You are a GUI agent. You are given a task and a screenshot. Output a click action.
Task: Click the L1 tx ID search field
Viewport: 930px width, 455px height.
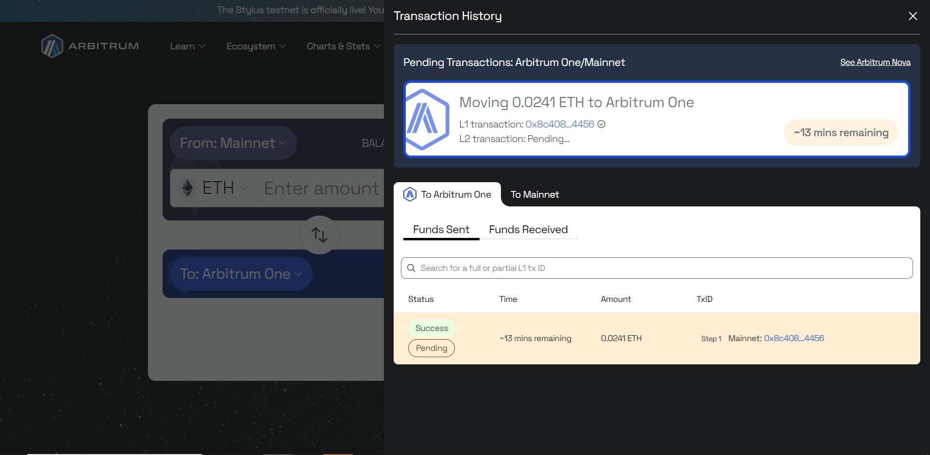pos(657,268)
